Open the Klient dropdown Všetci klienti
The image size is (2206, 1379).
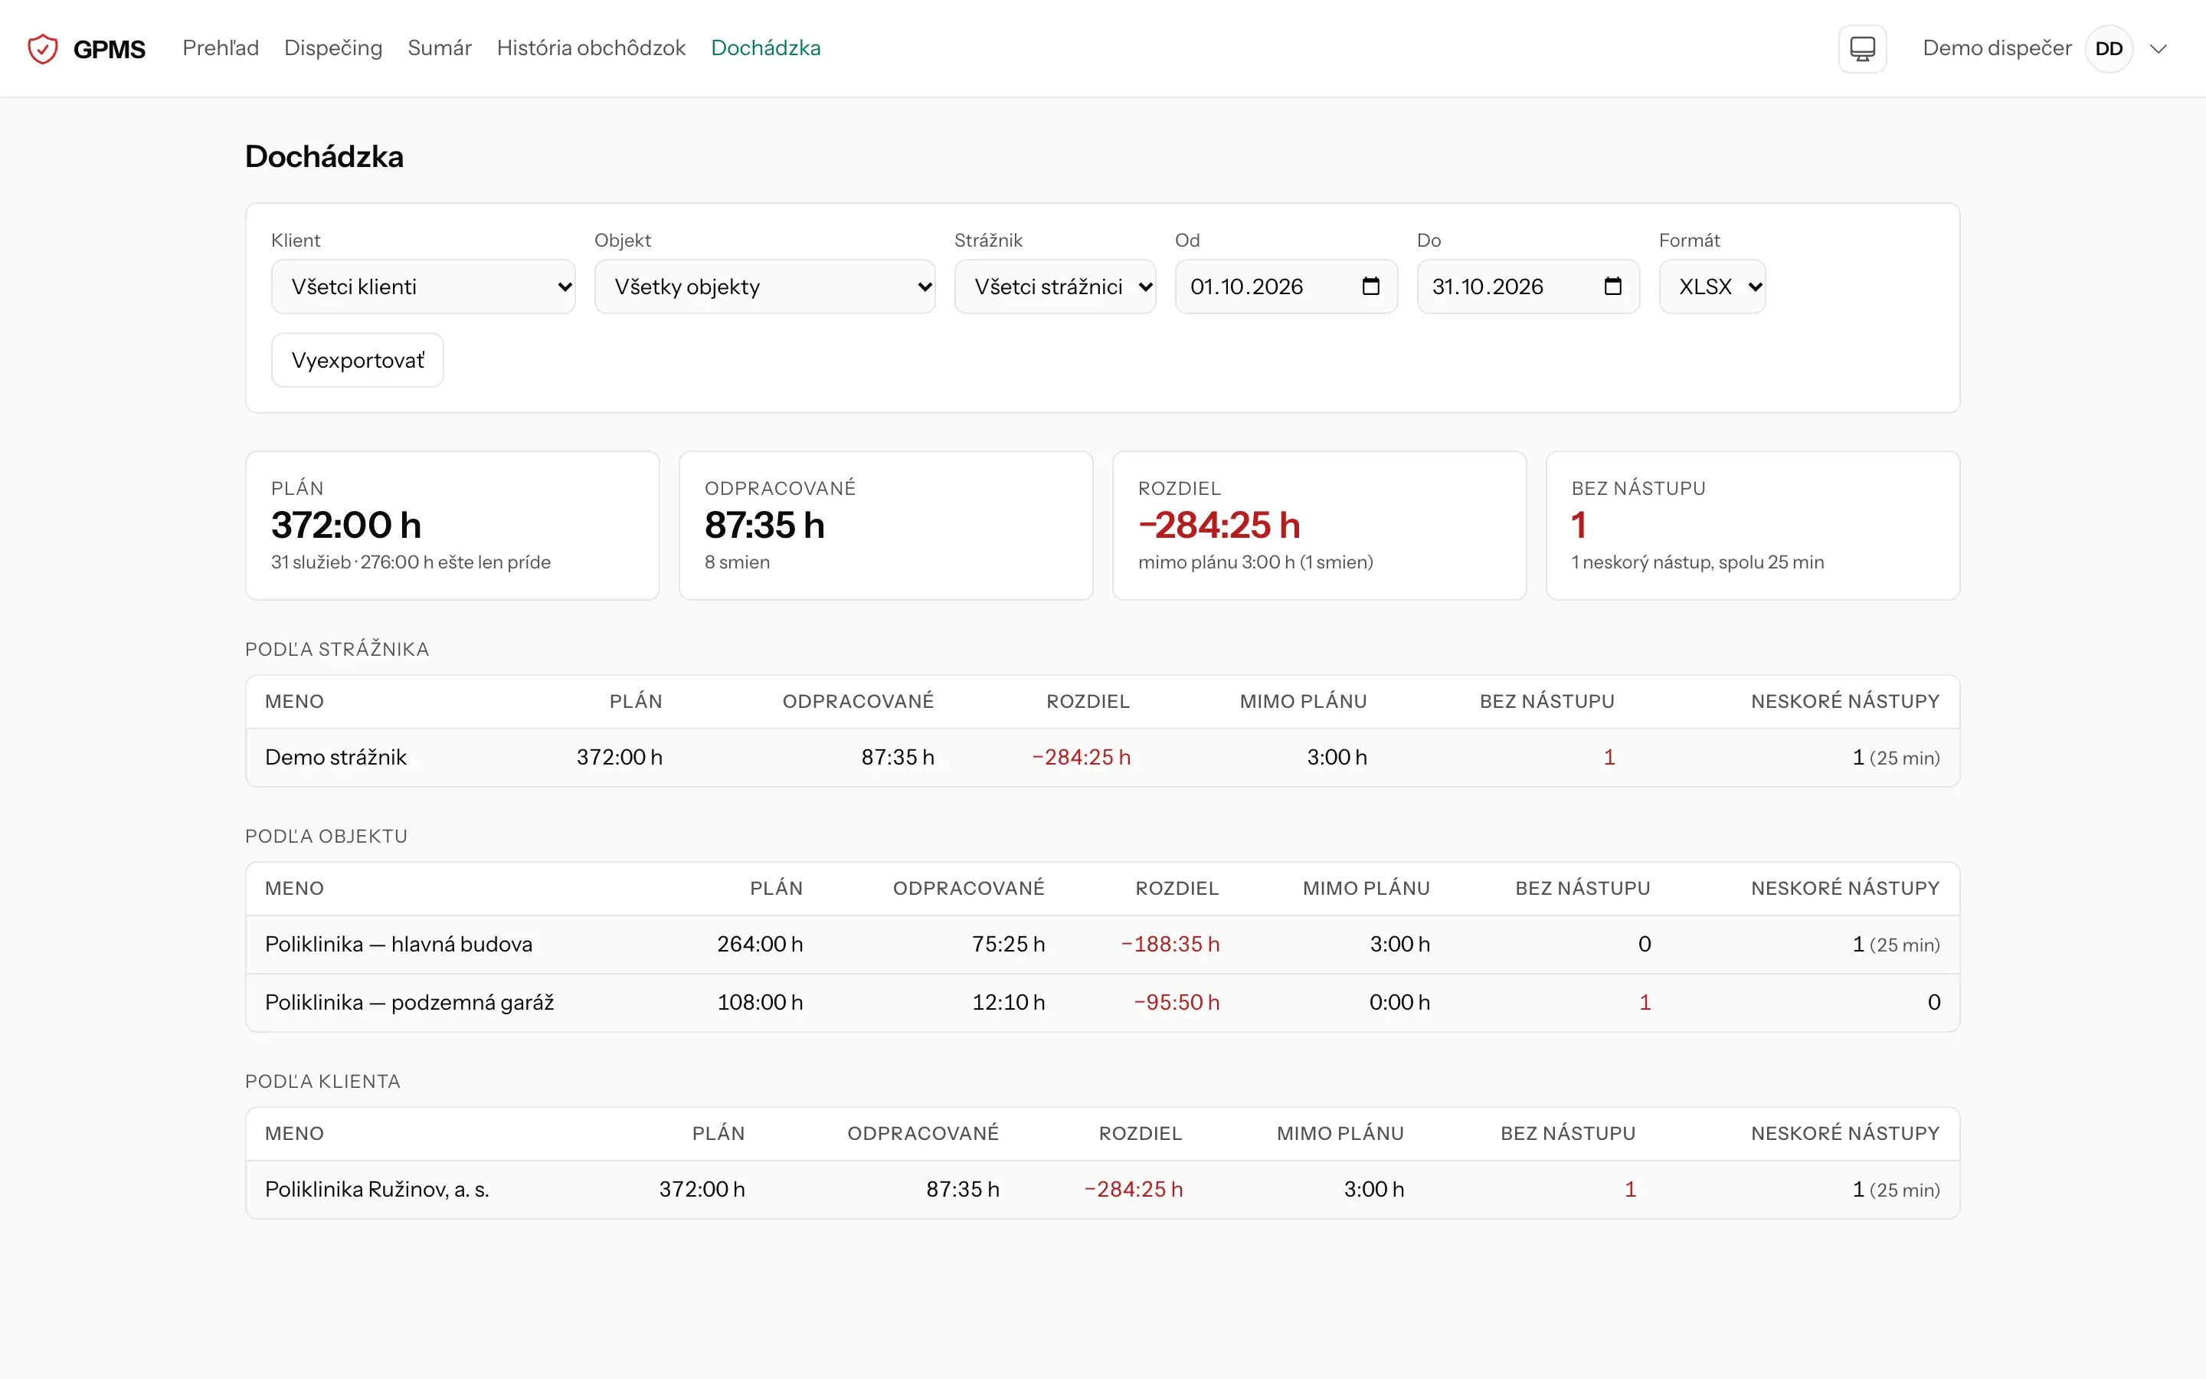click(423, 287)
